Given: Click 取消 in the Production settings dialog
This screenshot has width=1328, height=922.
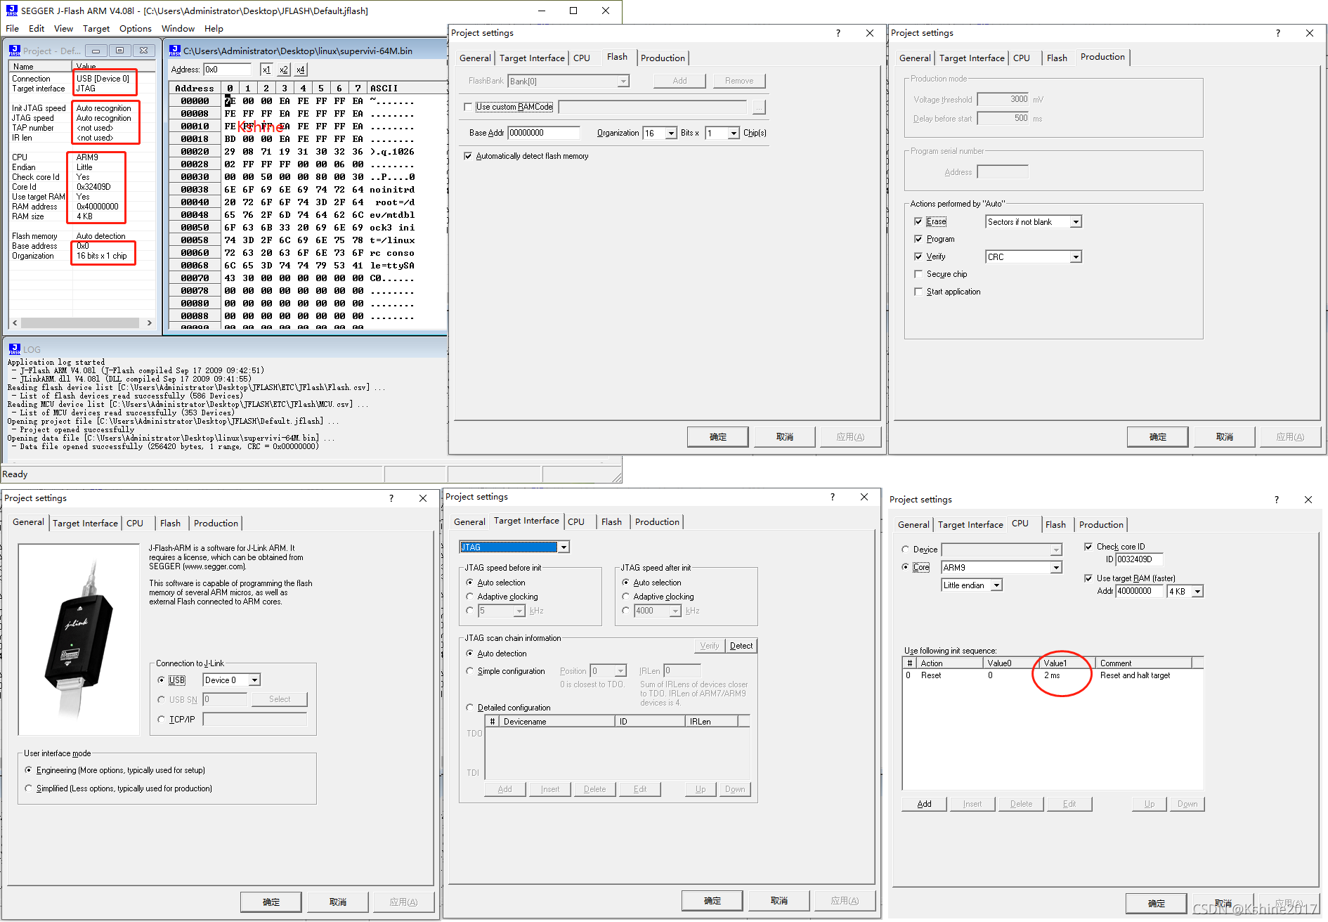Looking at the screenshot, I should [1225, 437].
